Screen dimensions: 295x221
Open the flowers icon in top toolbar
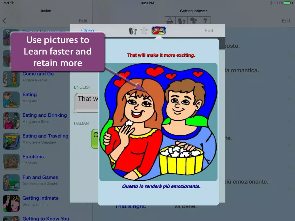193,20
